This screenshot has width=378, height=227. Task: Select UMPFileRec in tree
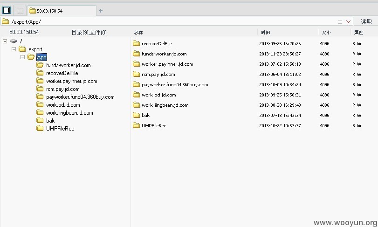[x=60, y=129]
